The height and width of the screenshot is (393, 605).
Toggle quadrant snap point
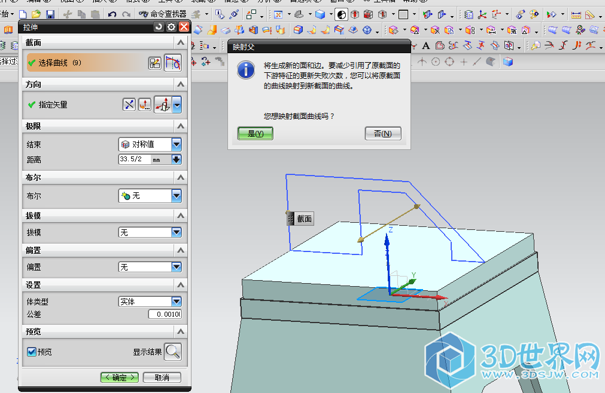point(449,62)
